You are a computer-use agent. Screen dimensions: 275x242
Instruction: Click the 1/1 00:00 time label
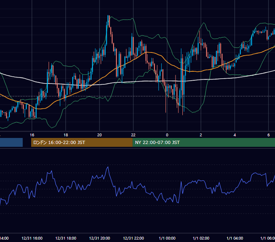[167, 238]
